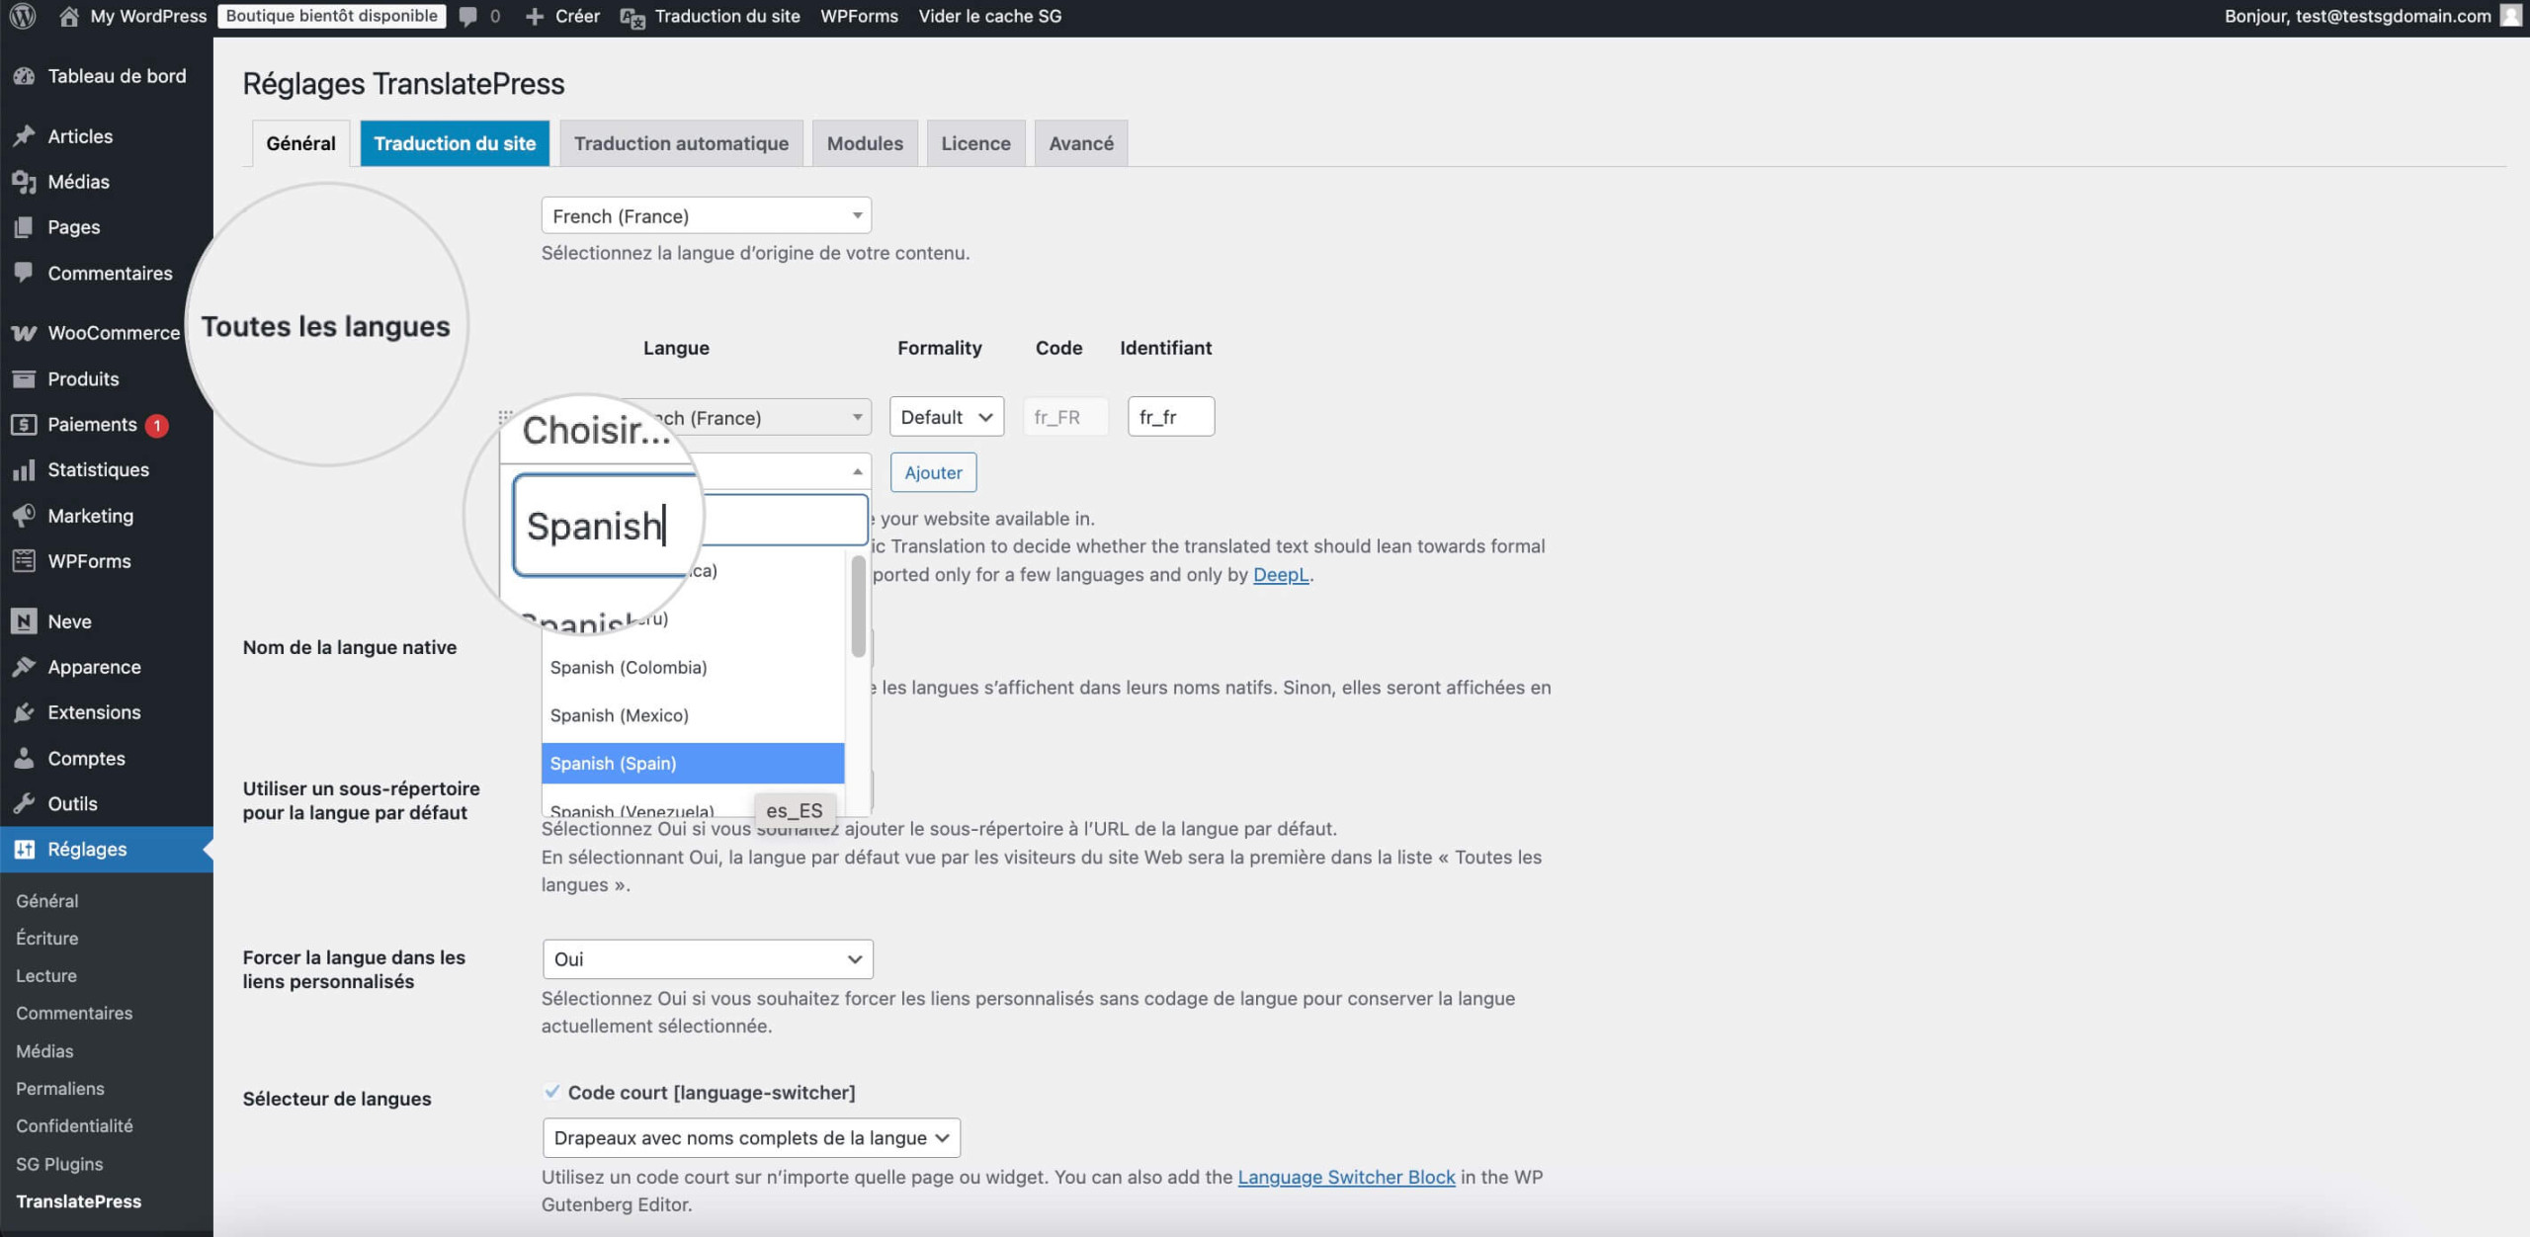
Task: Click the drag handle icon of French row
Action: (505, 417)
